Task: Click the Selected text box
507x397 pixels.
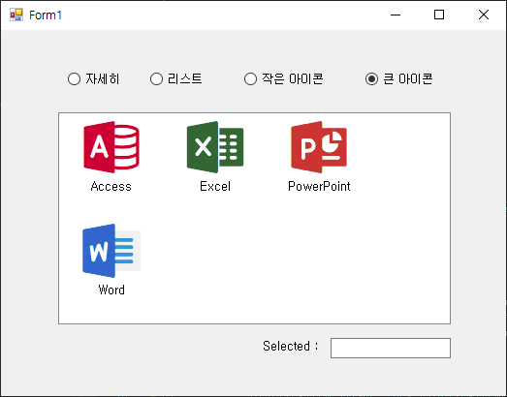Action: pyautogui.click(x=391, y=348)
